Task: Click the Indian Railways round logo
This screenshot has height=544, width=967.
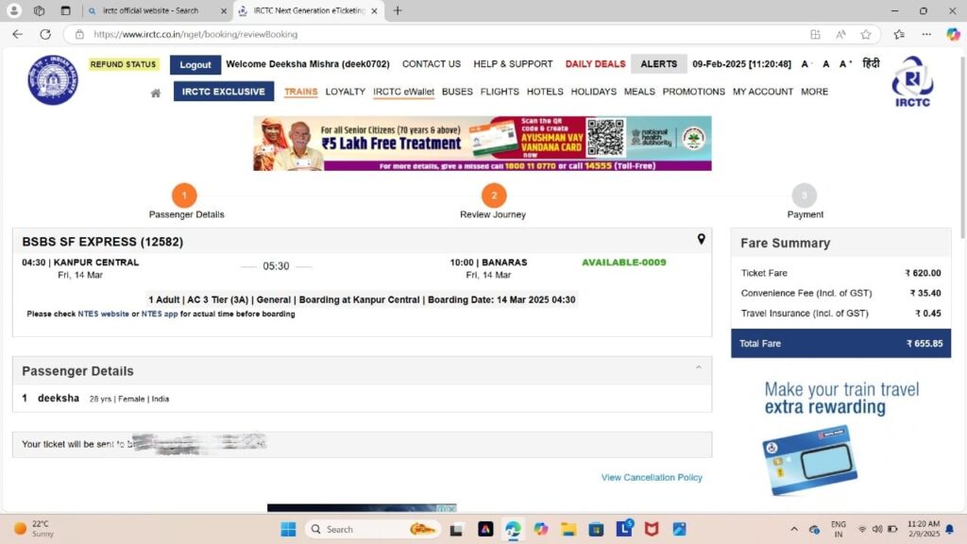Action: (x=53, y=80)
